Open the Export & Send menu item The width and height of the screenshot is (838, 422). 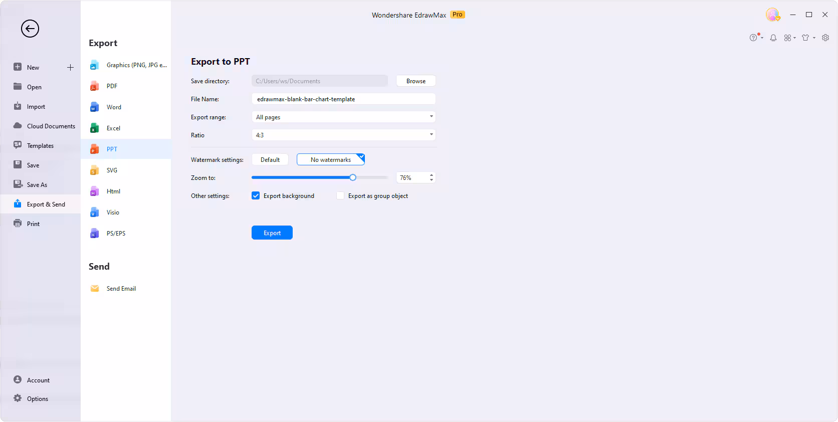pyautogui.click(x=41, y=204)
